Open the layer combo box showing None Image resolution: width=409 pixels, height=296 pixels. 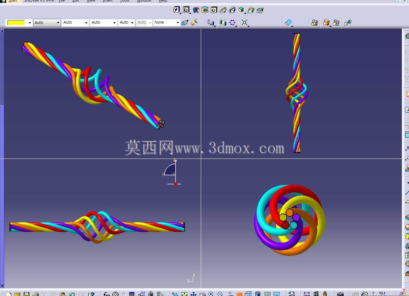(x=166, y=23)
